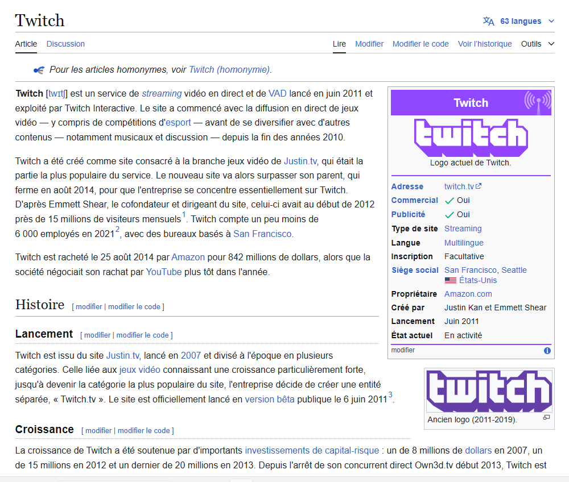Open the Streaming type link in infobox

tap(463, 228)
